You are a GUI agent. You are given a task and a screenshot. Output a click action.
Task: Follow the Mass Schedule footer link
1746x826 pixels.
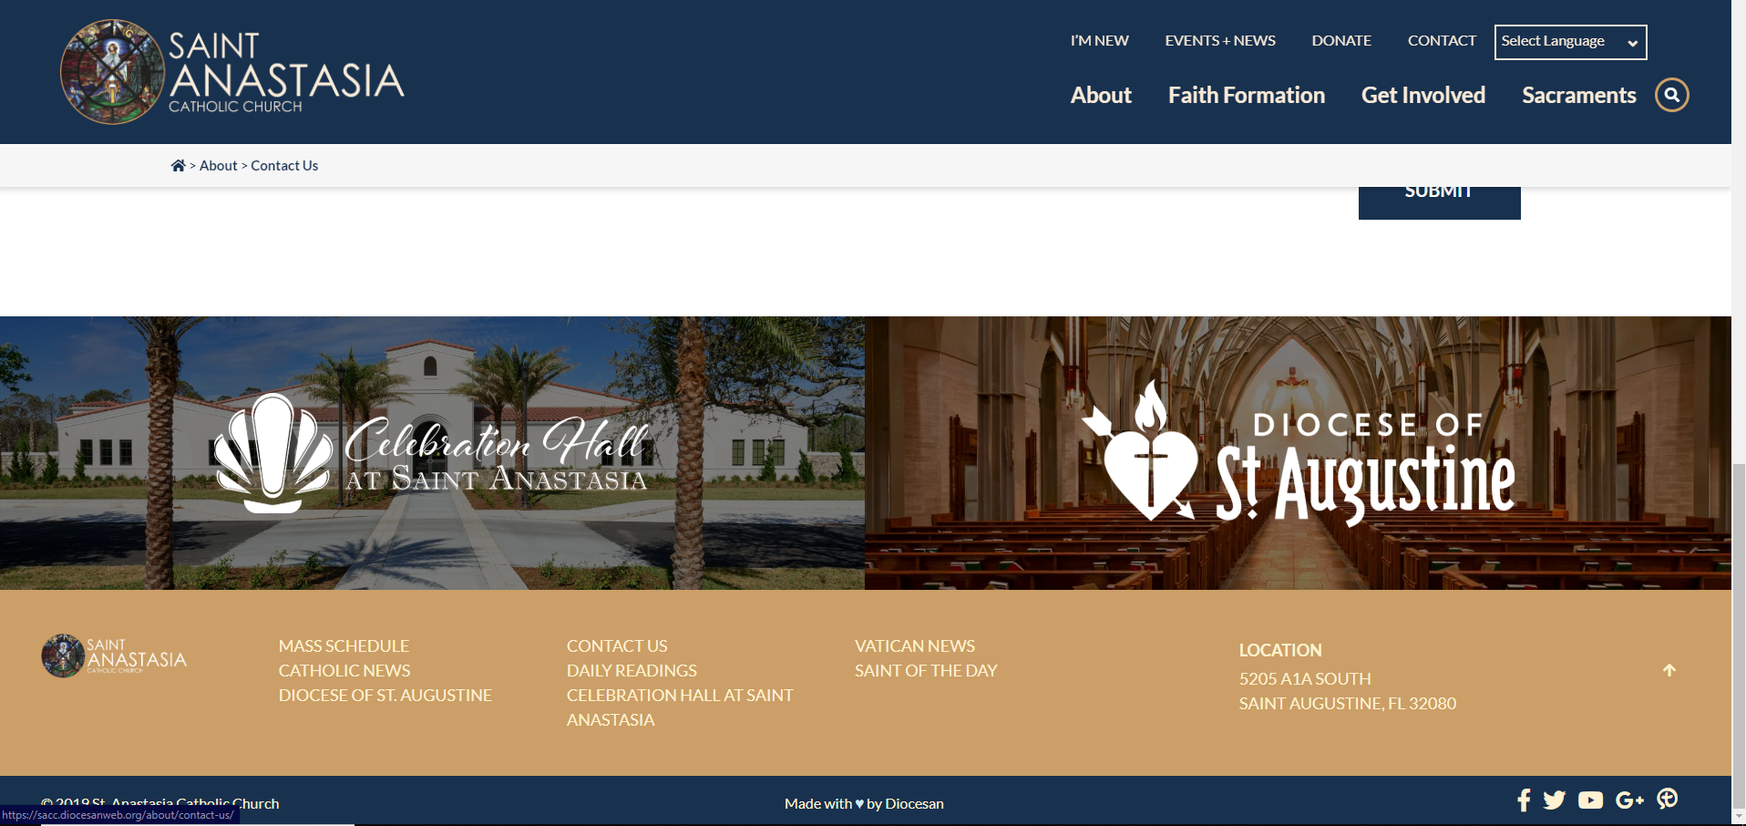[344, 646]
